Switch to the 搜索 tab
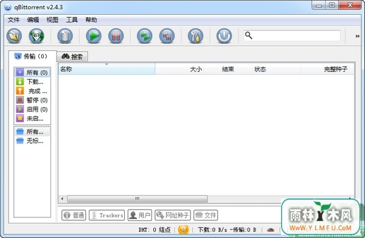 tap(72, 56)
